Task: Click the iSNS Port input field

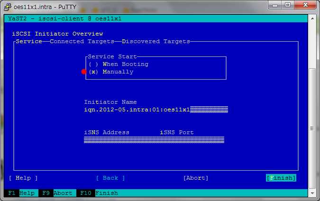Action: (192, 140)
